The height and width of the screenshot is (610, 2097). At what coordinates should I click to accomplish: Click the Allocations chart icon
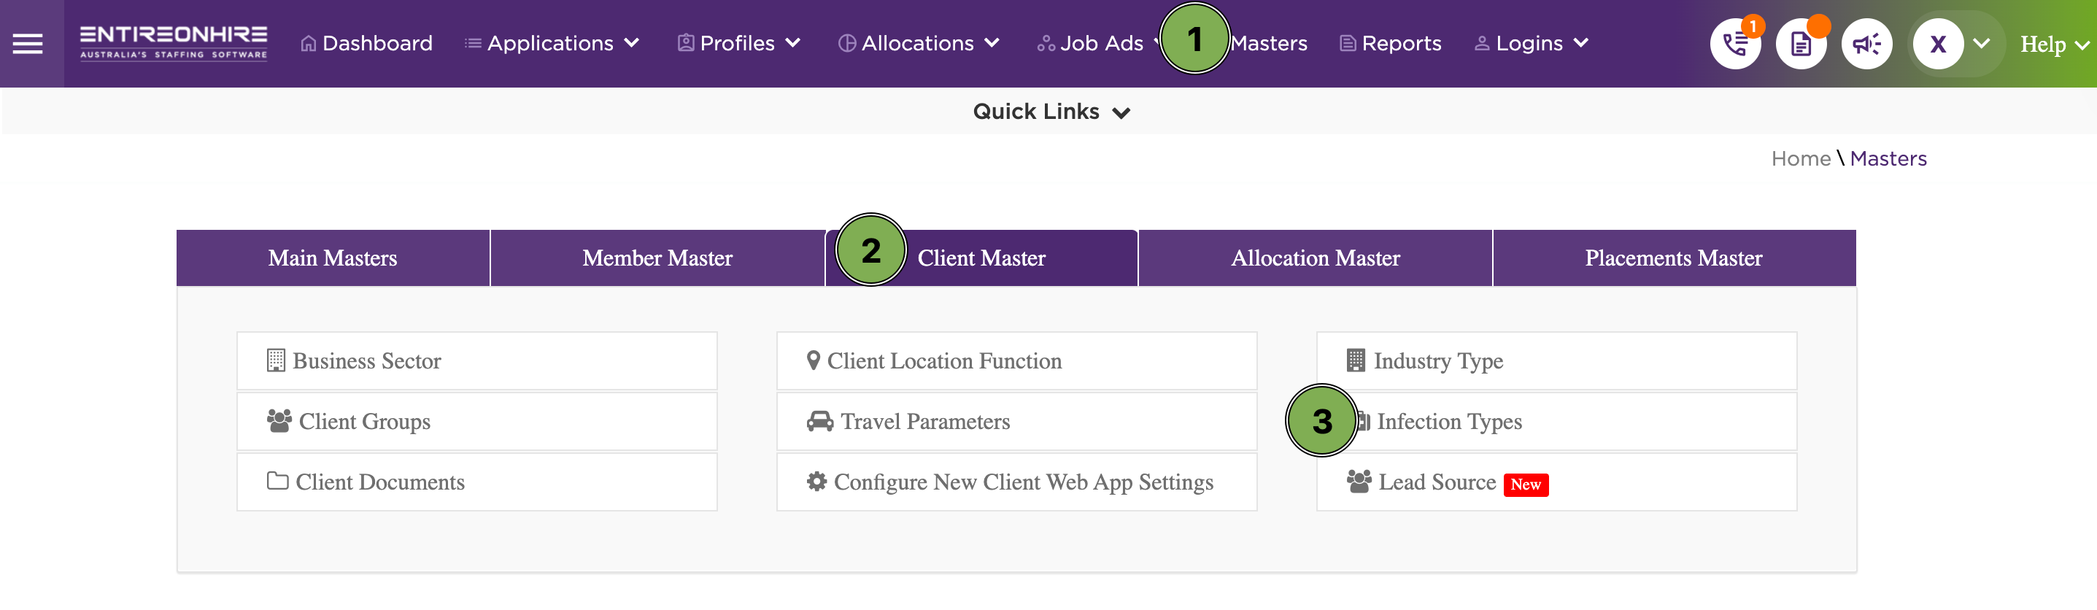846,43
